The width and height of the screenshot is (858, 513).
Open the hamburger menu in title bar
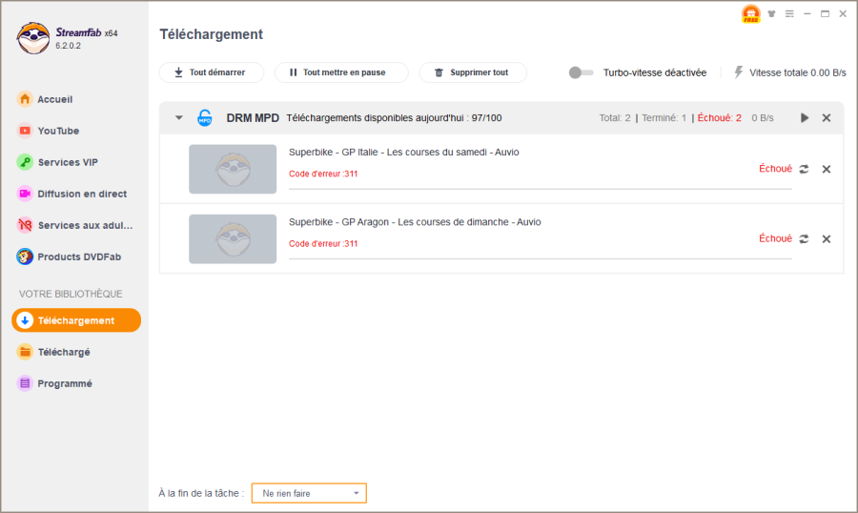pyautogui.click(x=789, y=13)
